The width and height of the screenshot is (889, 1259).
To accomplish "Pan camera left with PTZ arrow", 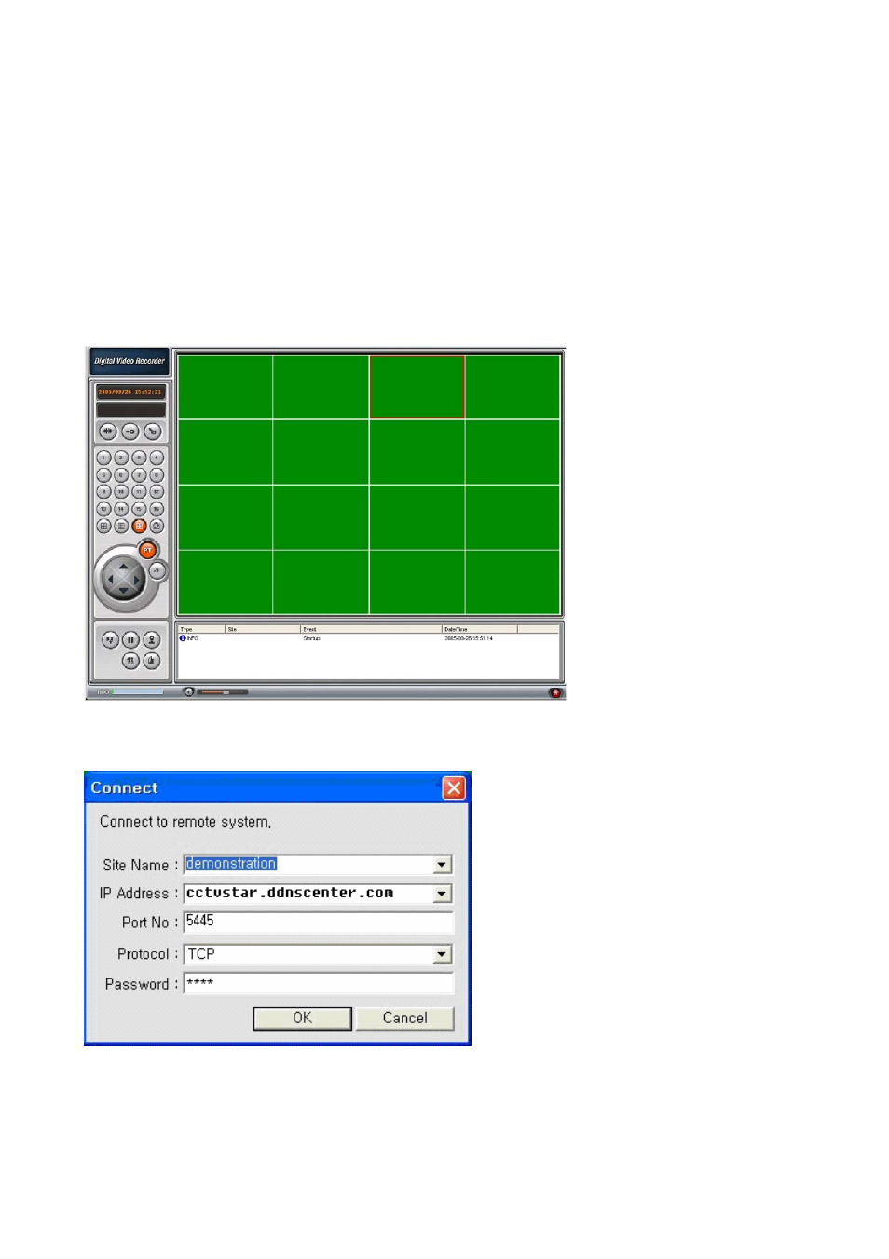I will (x=111, y=579).
